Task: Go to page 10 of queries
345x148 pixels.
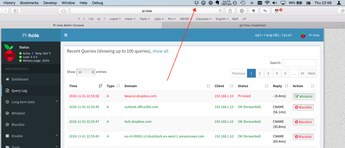Action: click(302, 73)
